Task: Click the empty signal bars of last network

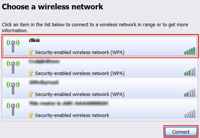Action: pyautogui.click(x=189, y=114)
